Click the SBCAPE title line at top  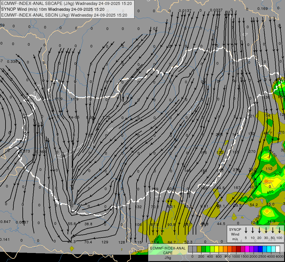point(67,3)
